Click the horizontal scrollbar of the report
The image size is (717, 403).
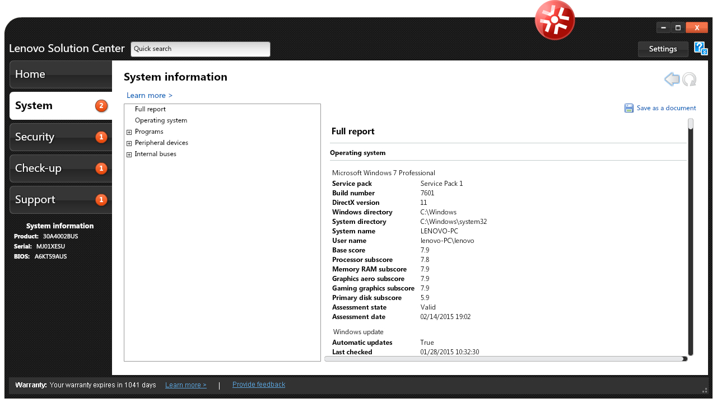pos(505,359)
